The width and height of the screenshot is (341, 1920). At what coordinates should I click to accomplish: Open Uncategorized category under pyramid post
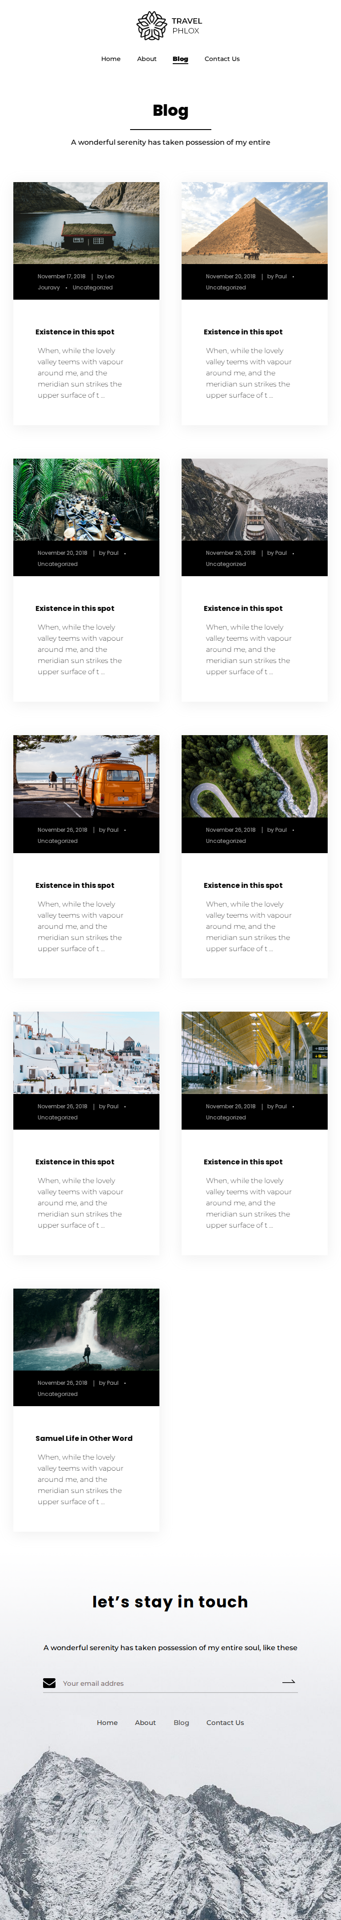226,288
